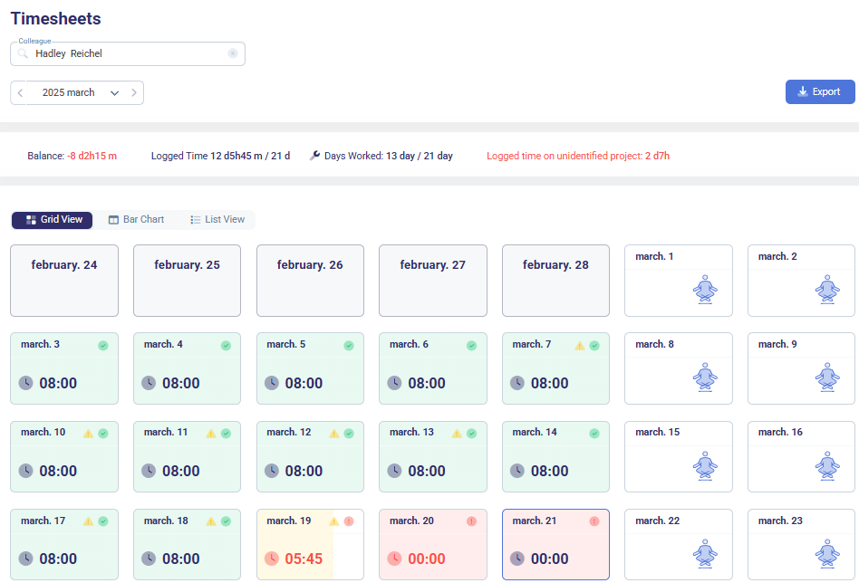This screenshot has height=583, width=859.
Task: Click the rest-day meditation icon on march 1
Action: point(704,291)
